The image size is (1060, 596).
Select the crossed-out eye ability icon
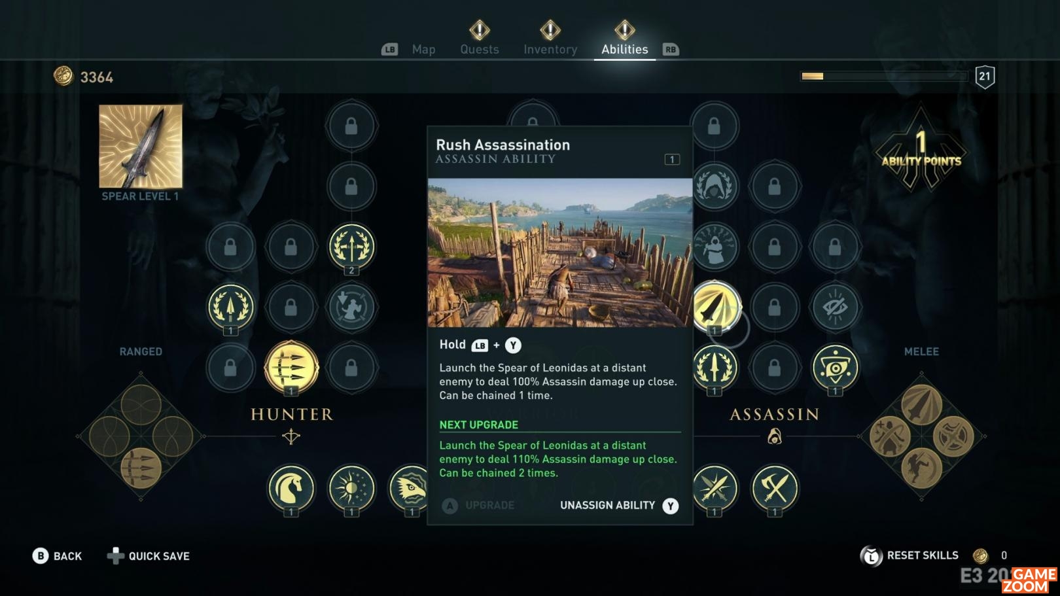pos(835,307)
